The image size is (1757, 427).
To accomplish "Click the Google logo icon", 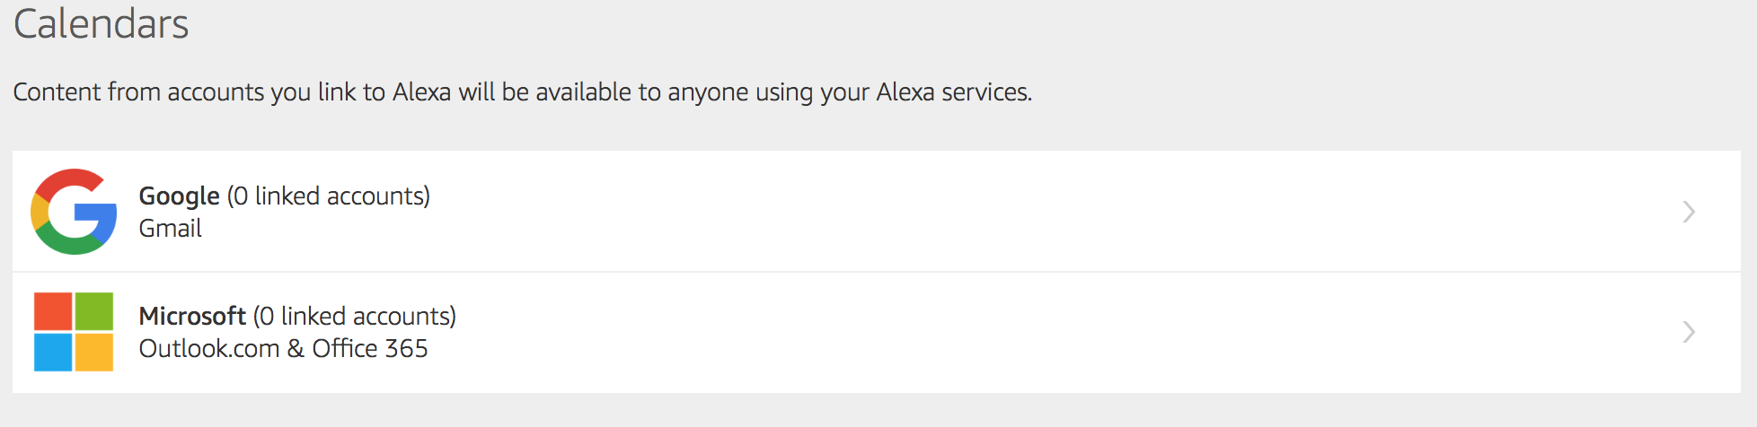I will (x=74, y=212).
